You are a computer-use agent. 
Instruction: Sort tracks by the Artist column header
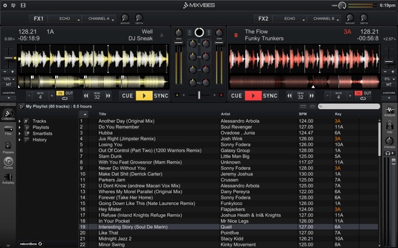pos(226,114)
